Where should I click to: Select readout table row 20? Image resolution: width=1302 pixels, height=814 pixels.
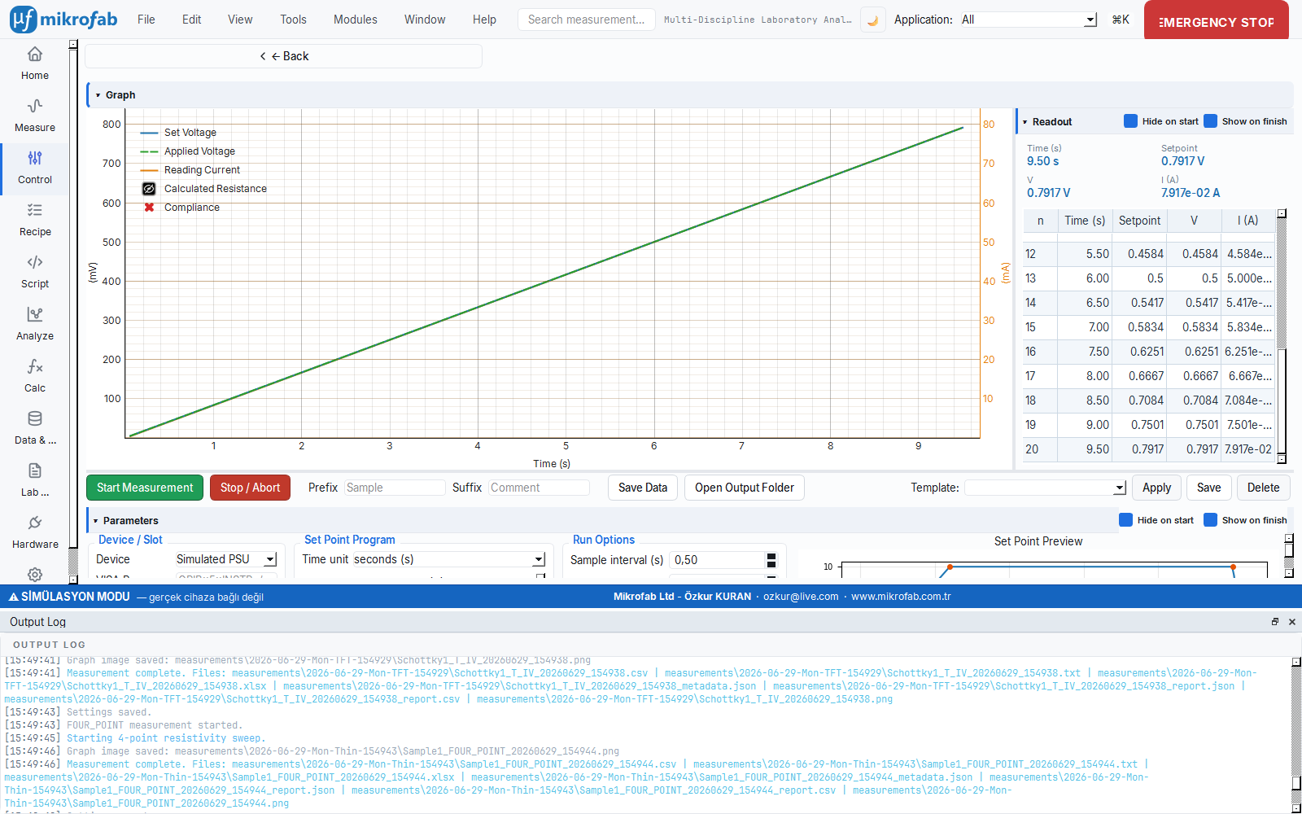point(1148,449)
